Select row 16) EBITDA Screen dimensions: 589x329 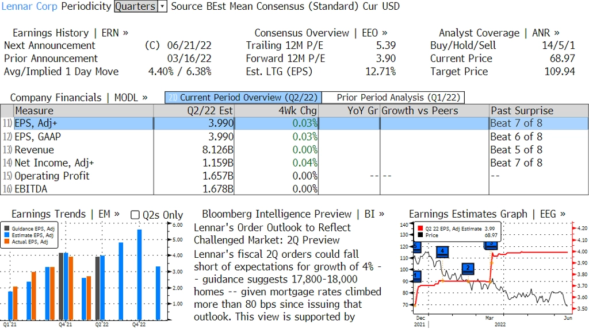point(294,189)
